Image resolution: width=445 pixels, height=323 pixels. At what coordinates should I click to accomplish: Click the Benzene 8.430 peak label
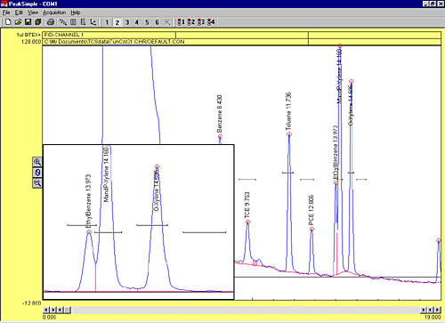pyautogui.click(x=220, y=114)
